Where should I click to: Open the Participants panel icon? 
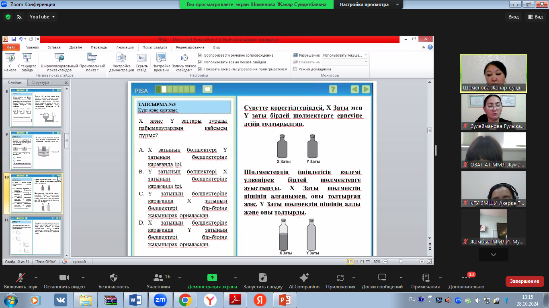click(x=158, y=278)
